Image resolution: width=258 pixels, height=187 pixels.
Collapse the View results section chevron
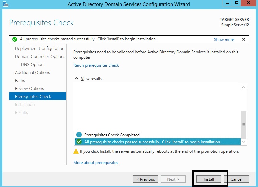tap(76, 78)
